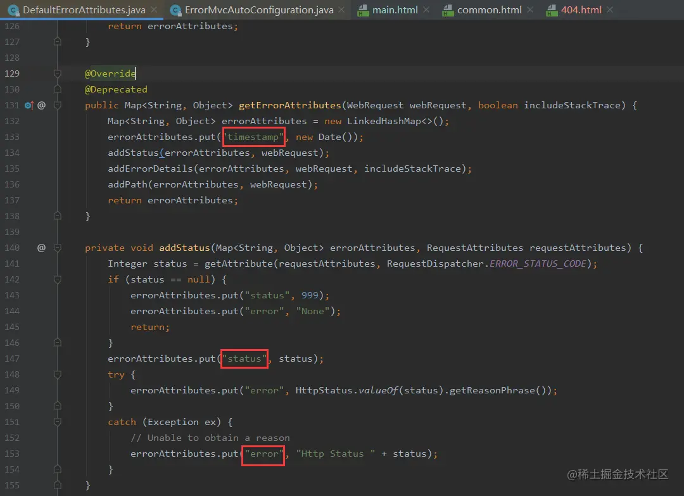The image size is (684, 496).
Task: Collapse getErrorAttributes method fold at line 131
Action: coord(57,105)
